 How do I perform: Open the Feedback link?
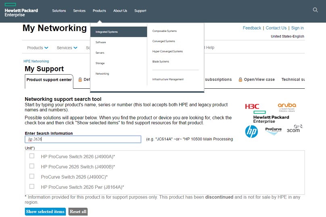(252, 28)
